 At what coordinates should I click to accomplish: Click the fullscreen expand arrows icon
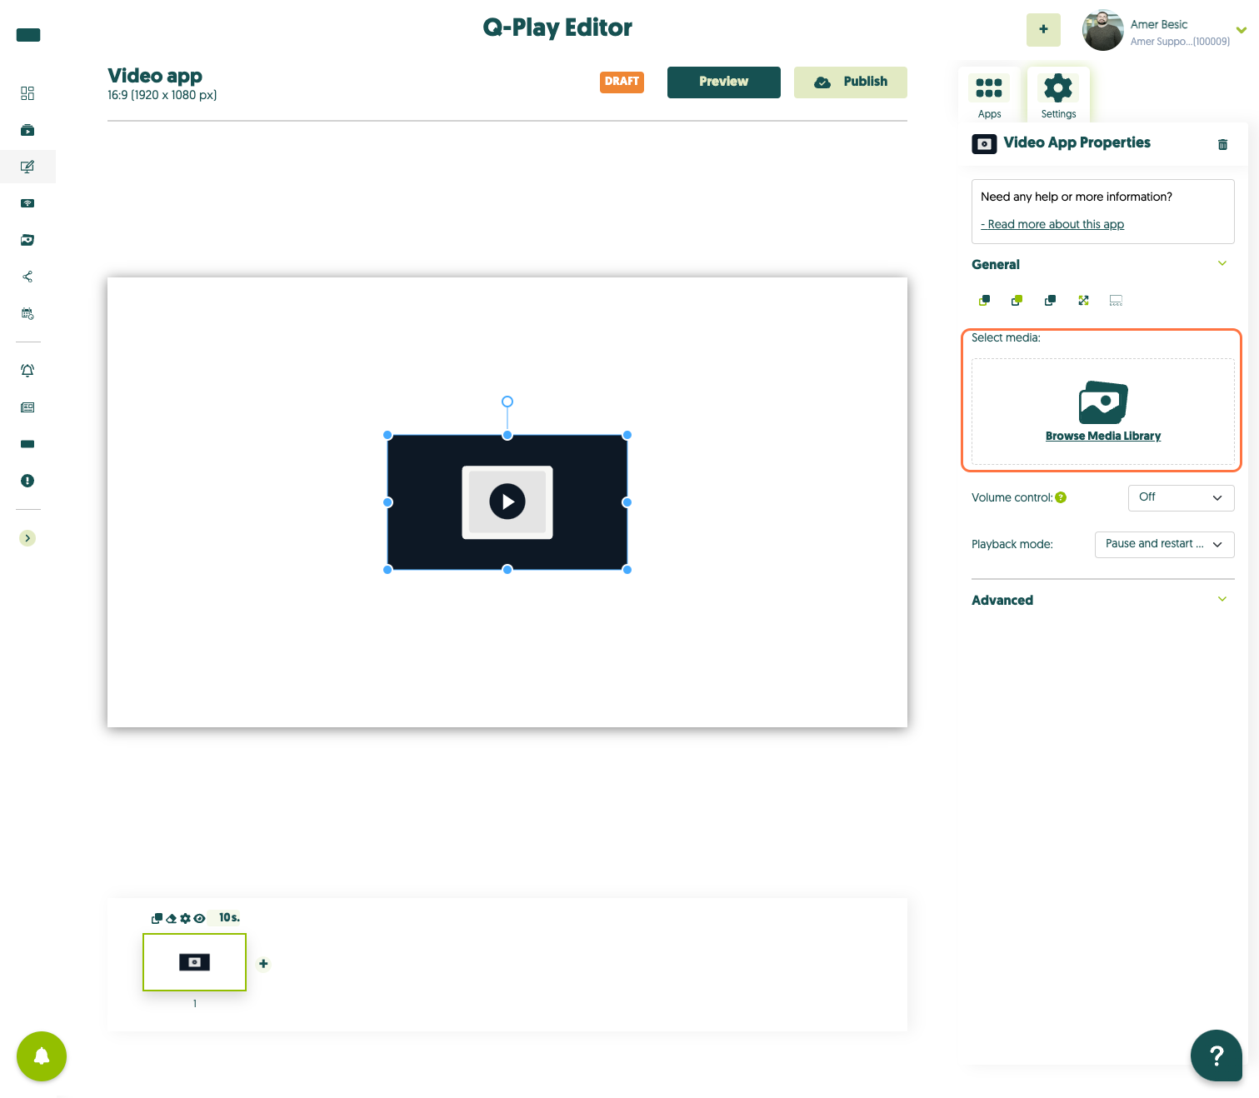(1083, 300)
